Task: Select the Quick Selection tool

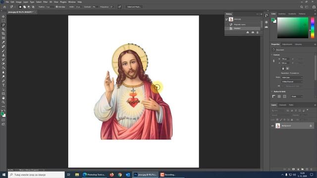Action: pyautogui.click(x=3, y=29)
